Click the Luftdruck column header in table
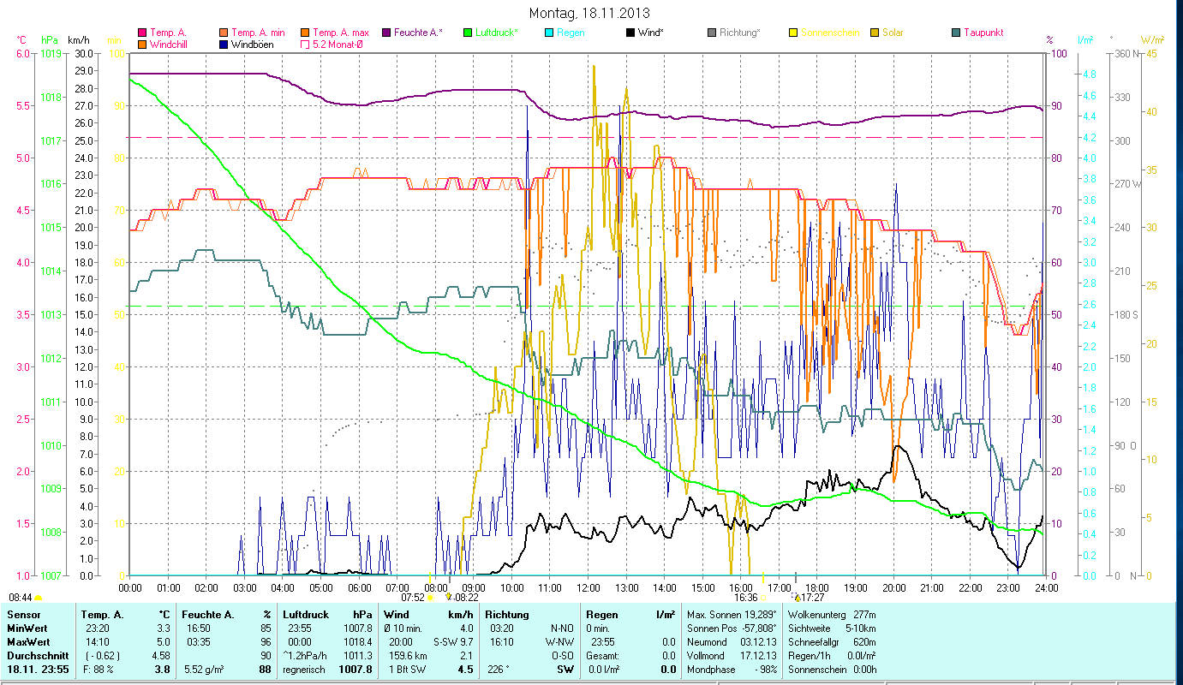 [306, 615]
